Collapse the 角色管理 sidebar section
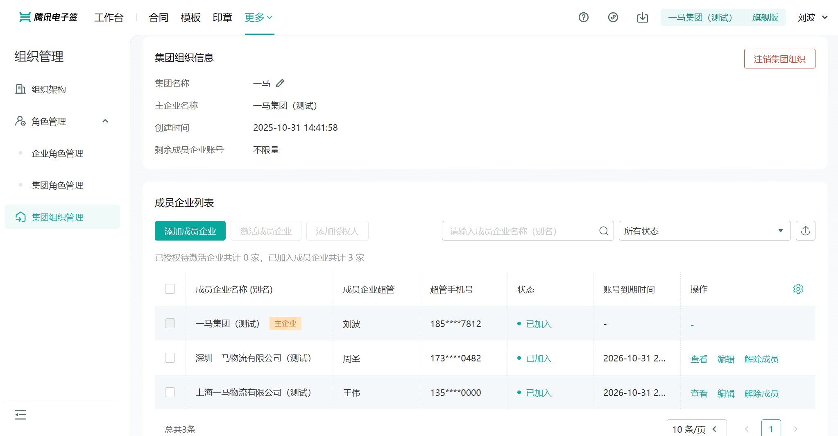The height and width of the screenshot is (436, 838). coord(105,121)
